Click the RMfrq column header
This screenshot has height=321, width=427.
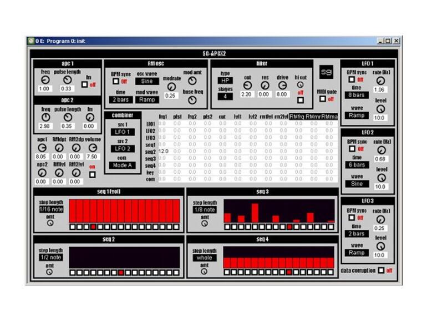coord(297,117)
